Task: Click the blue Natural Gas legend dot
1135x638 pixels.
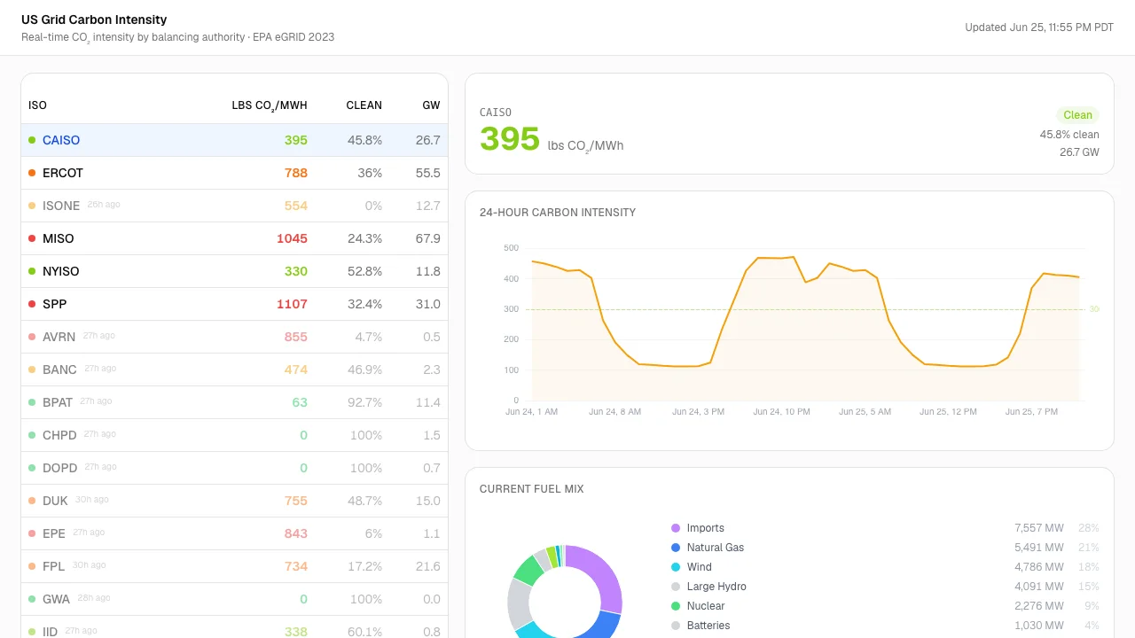Action: click(x=676, y=548)
